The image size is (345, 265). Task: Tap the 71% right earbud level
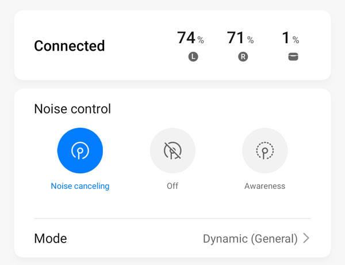pos(236,38)
